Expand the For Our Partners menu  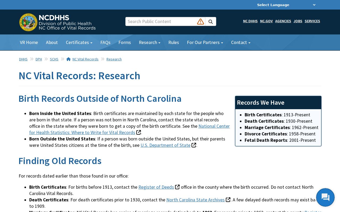(205, 42)
